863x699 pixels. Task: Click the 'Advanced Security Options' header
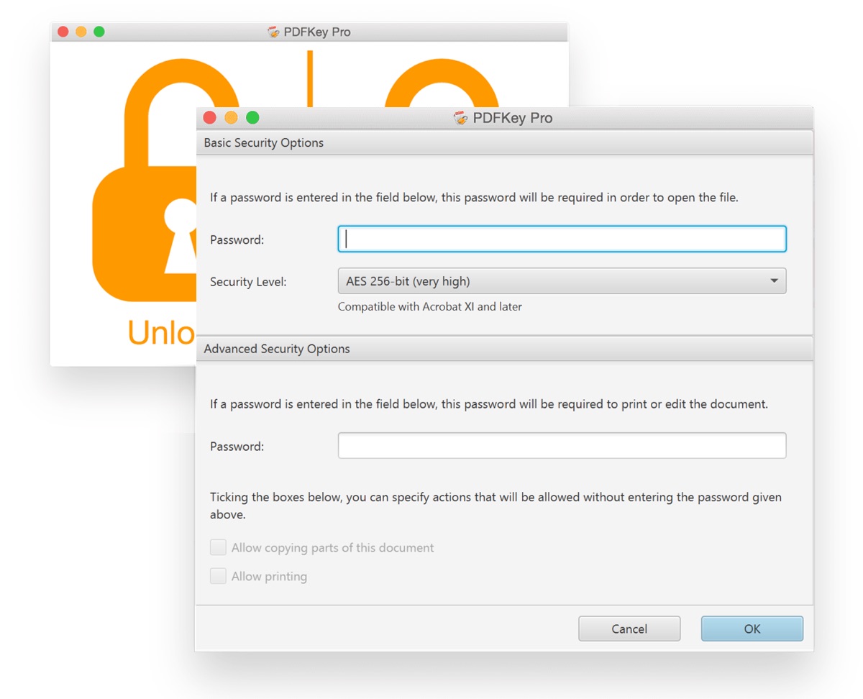[278, 348]
